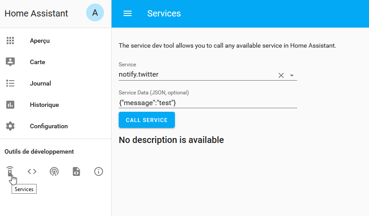
Task: Clear the notify.twitter service selection
Action: [x=281, y=75]
